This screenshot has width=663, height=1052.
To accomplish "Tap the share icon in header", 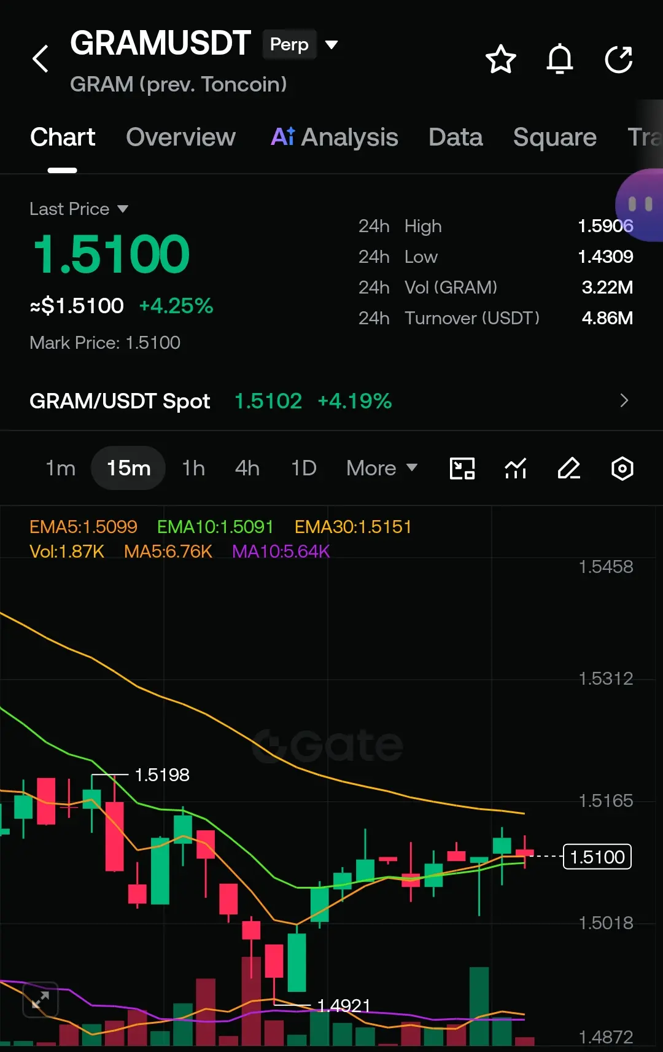I will (619, 59).
